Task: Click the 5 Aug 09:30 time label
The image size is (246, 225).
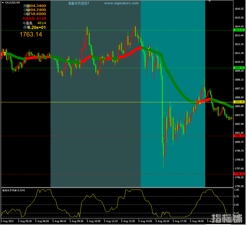Action: click(77, 221)
